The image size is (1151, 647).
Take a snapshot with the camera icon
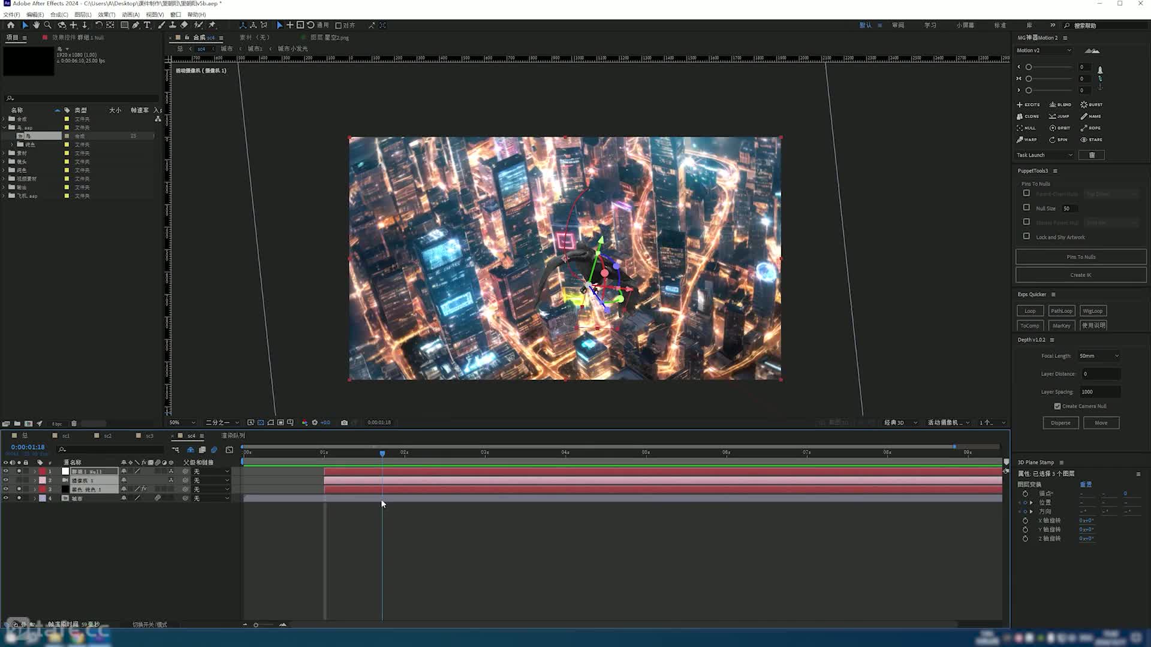point(344,422)
